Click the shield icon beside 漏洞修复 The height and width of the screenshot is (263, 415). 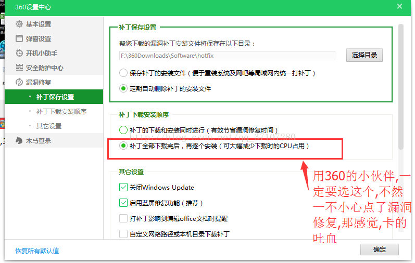tap(19, 82)
